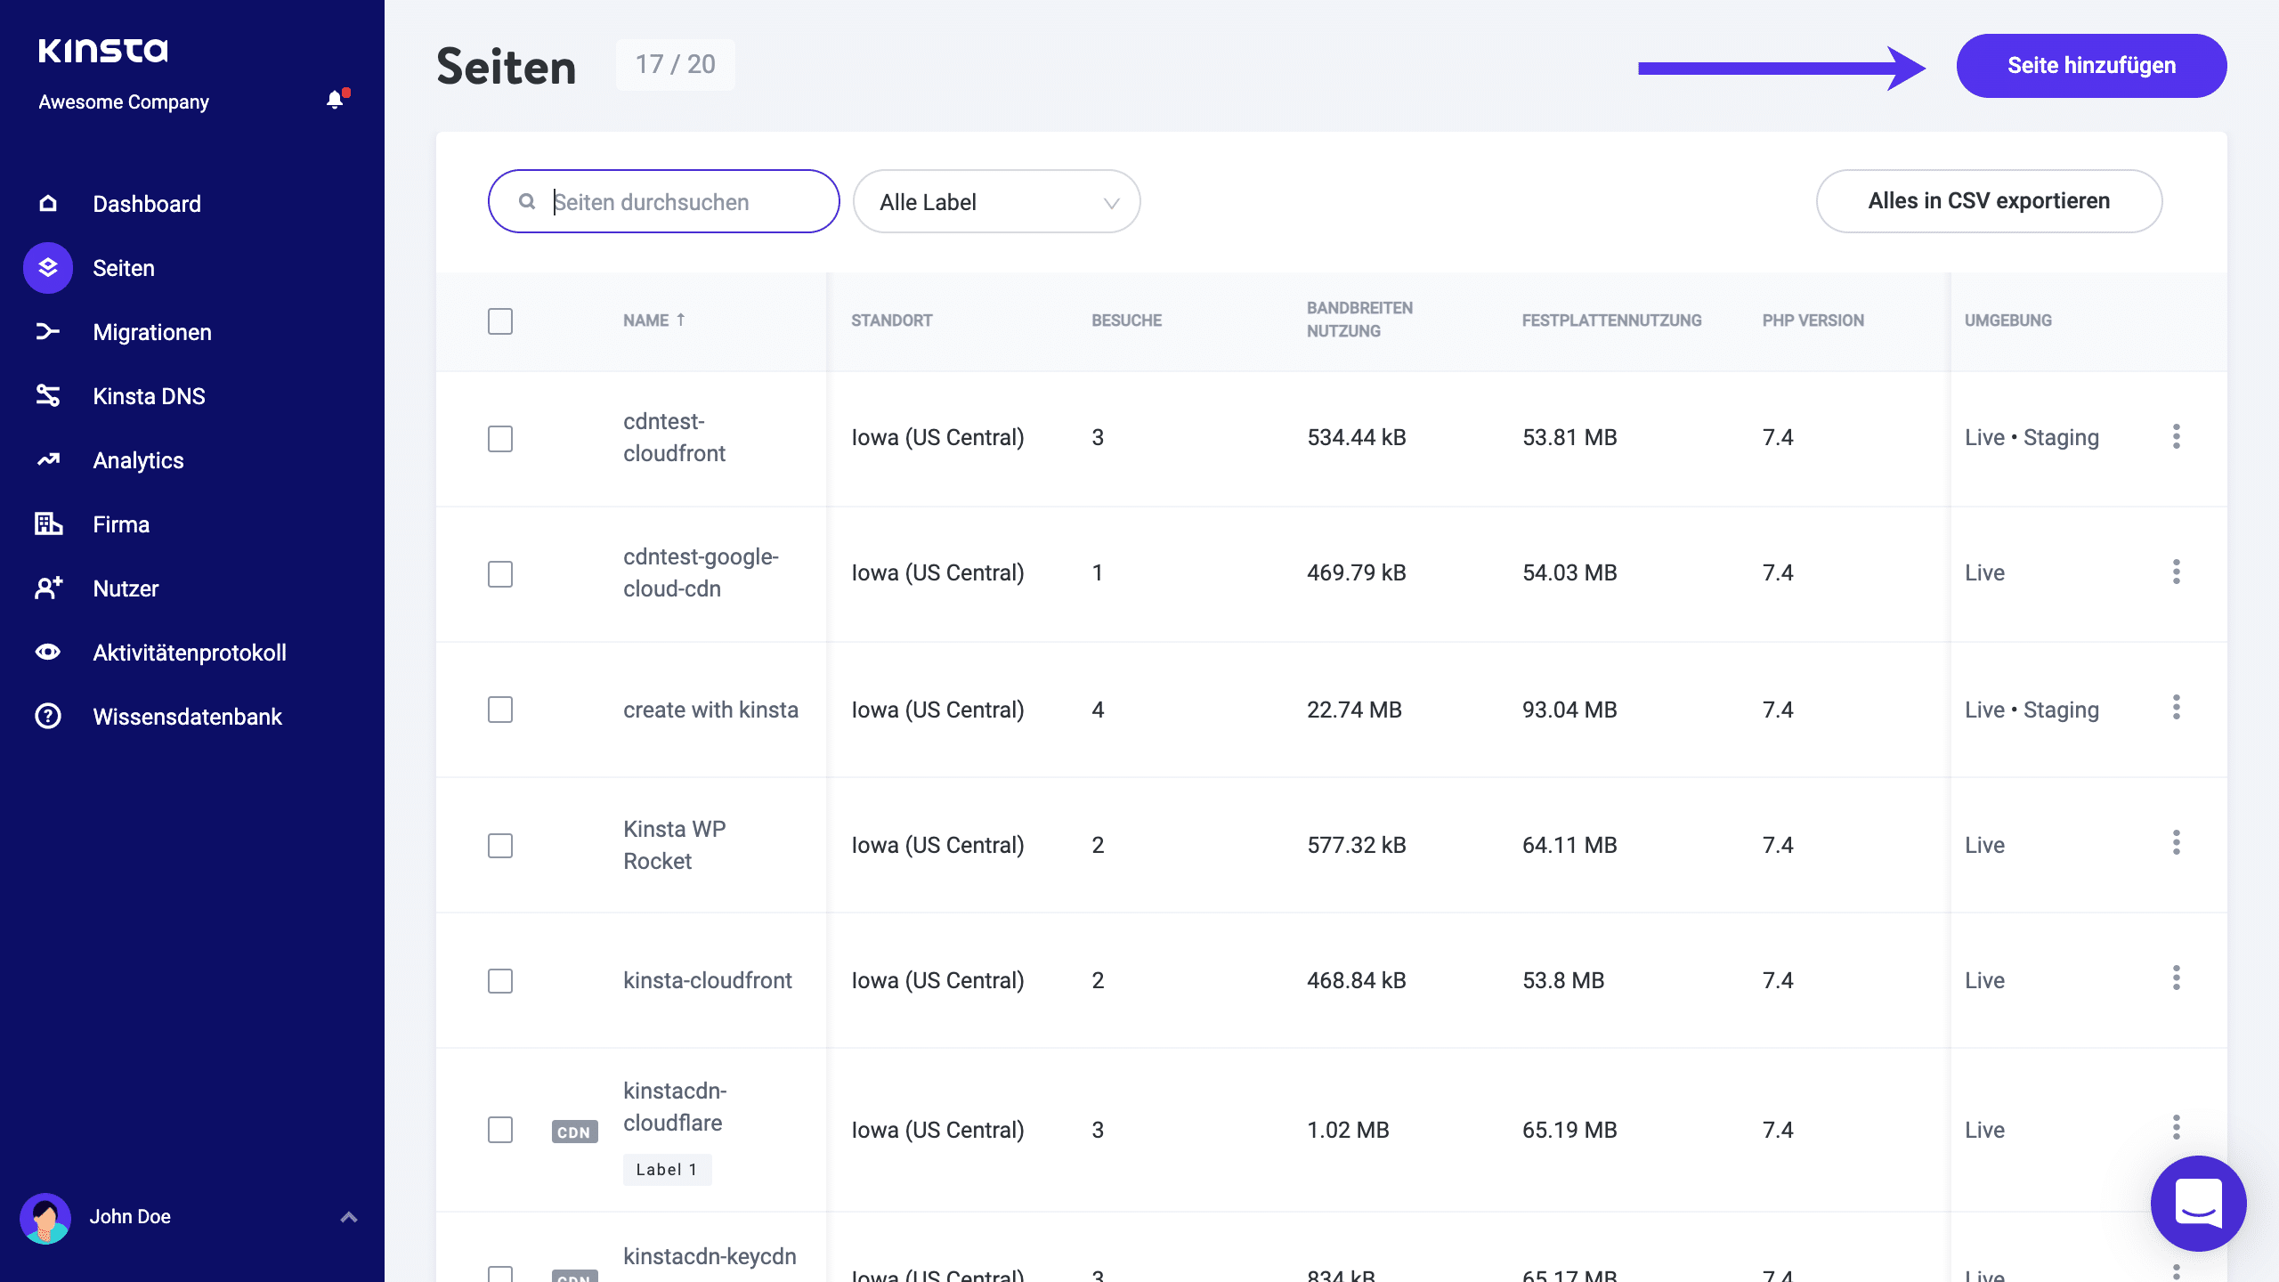
Task: Click Alles in CSV exportieren button
Action: pos(1988,200)
